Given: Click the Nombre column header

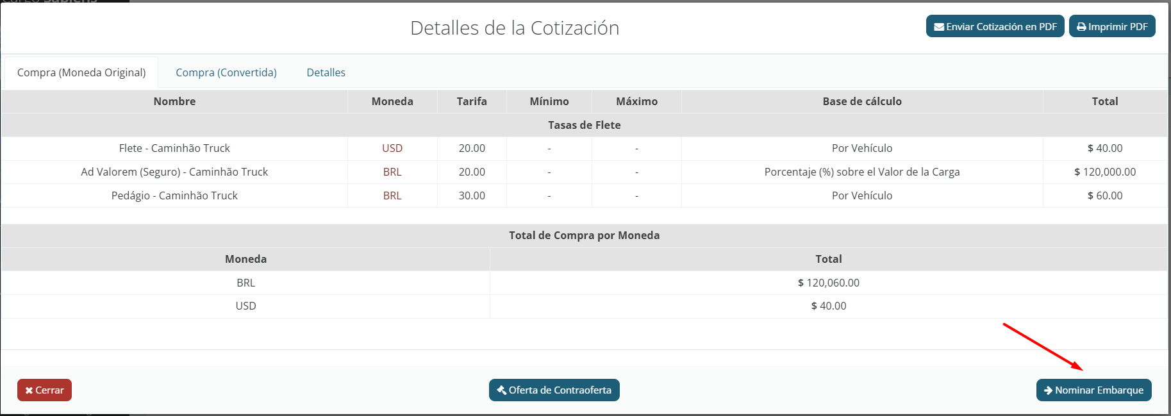Looking at the screenshot, I should coord(174,101).
